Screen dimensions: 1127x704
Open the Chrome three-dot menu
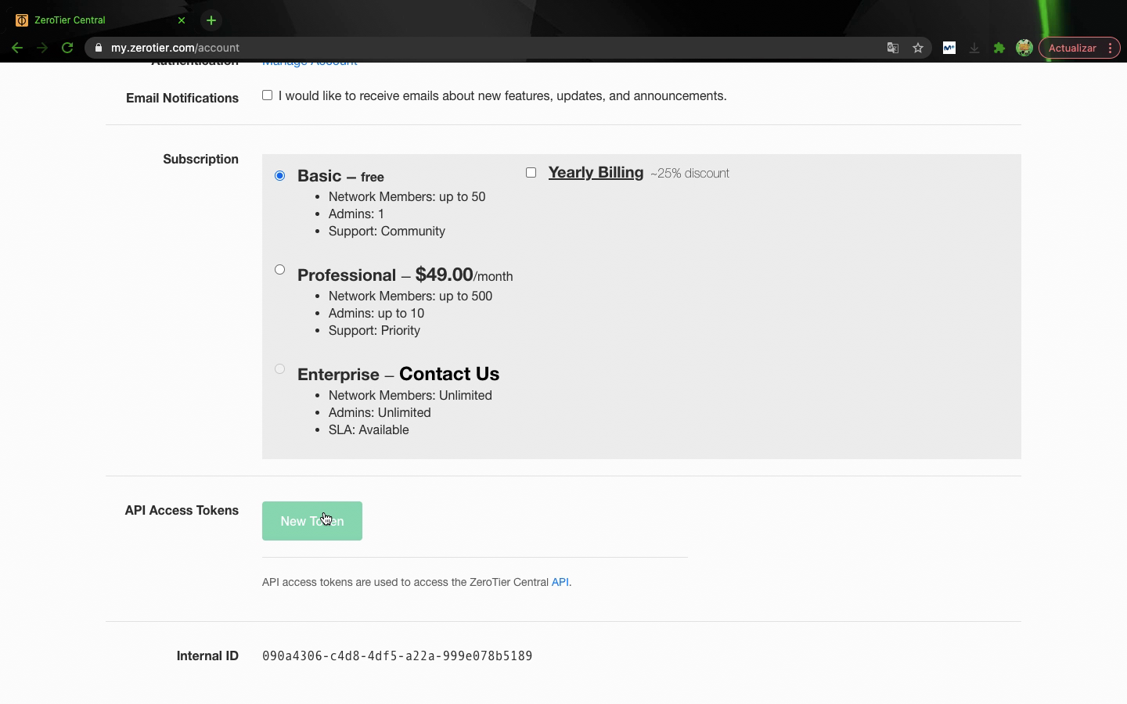1110,48
